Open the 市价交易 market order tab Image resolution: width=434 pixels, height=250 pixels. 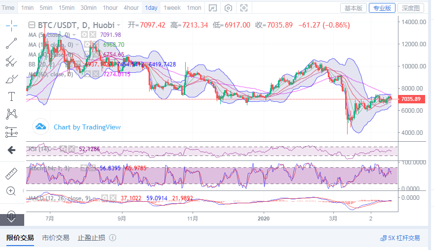(x=56, y=238)
